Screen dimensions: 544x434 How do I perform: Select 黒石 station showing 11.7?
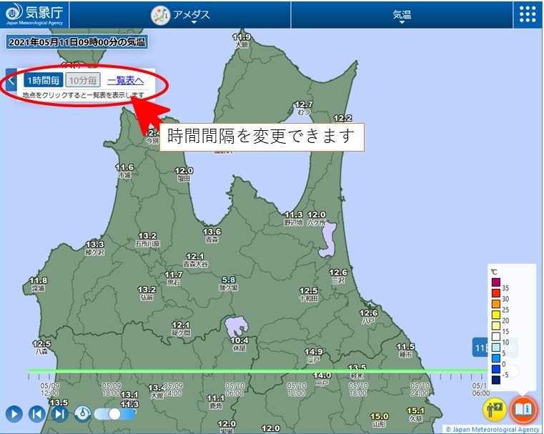(x=174, y=278)
